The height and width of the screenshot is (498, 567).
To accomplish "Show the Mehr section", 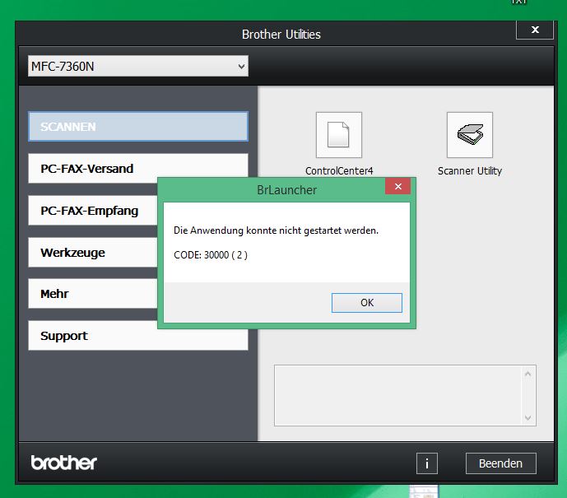I will pyautogui.click(x=91, y=294).
